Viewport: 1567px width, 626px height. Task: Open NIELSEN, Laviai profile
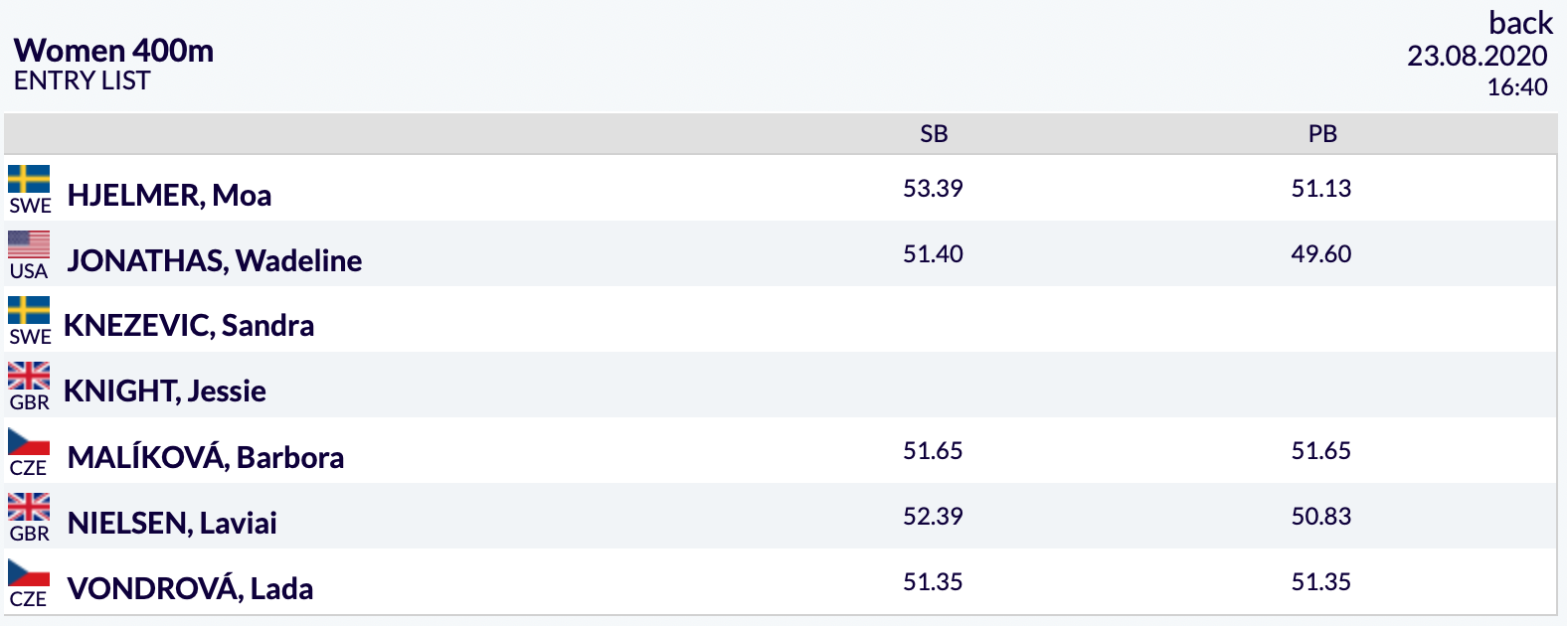[x=172, y=523]
